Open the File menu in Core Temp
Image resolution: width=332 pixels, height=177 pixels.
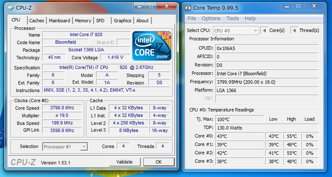coord(192,18)
